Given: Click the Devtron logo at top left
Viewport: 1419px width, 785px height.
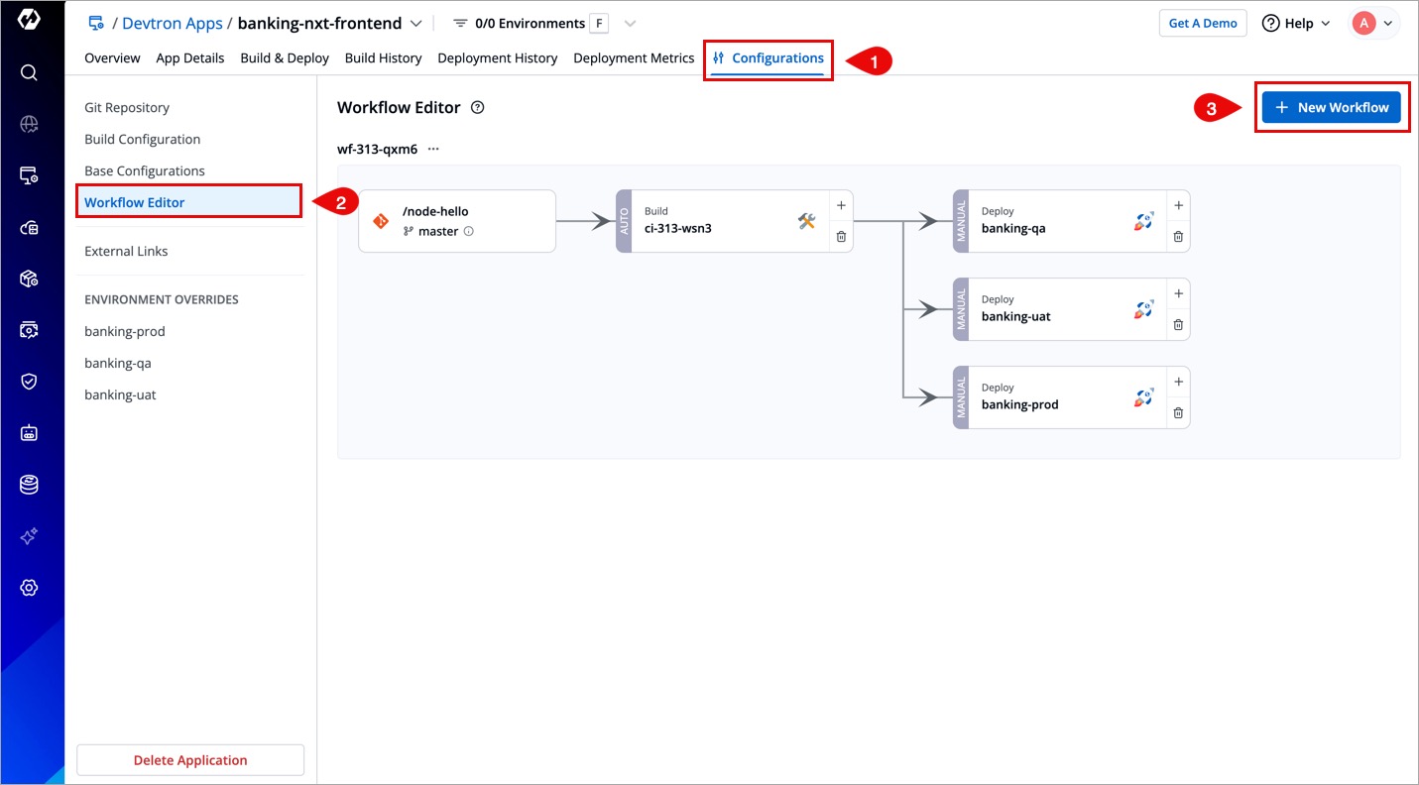Looking at the screenshot, I should coord(29,19).
